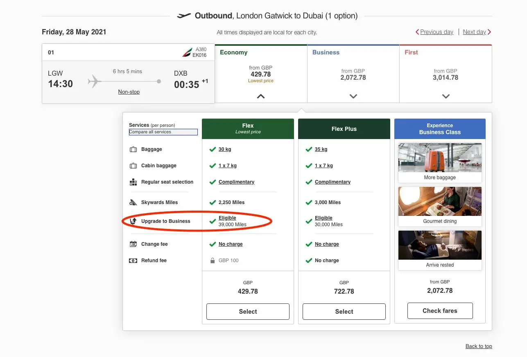Click the Check fares button
527x357 pixels.
coord(439,310)
